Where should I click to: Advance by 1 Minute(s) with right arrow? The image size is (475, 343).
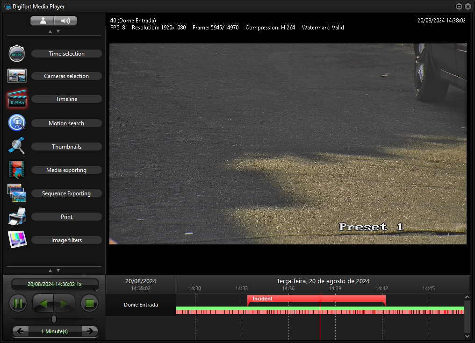point(90,331)
